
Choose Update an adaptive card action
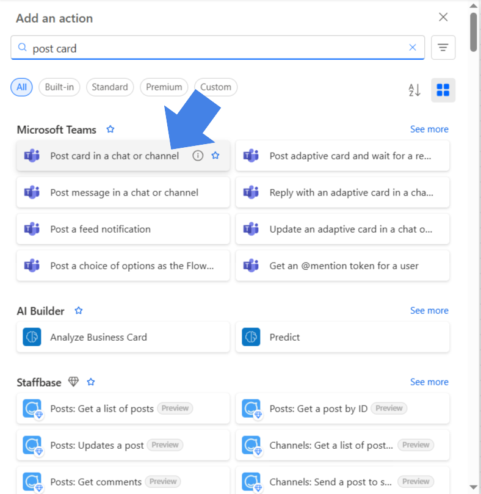pyautogui.click(x=342, y=229)
